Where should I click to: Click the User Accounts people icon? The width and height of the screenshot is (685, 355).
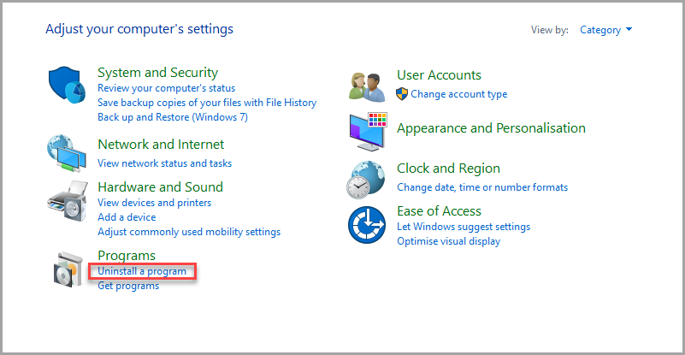(368, 84)
